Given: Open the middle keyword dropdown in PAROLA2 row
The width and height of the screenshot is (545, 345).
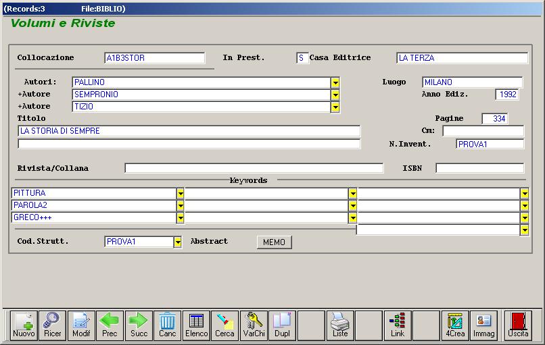Looking at the screenshot, I should (x=352, y=205).
